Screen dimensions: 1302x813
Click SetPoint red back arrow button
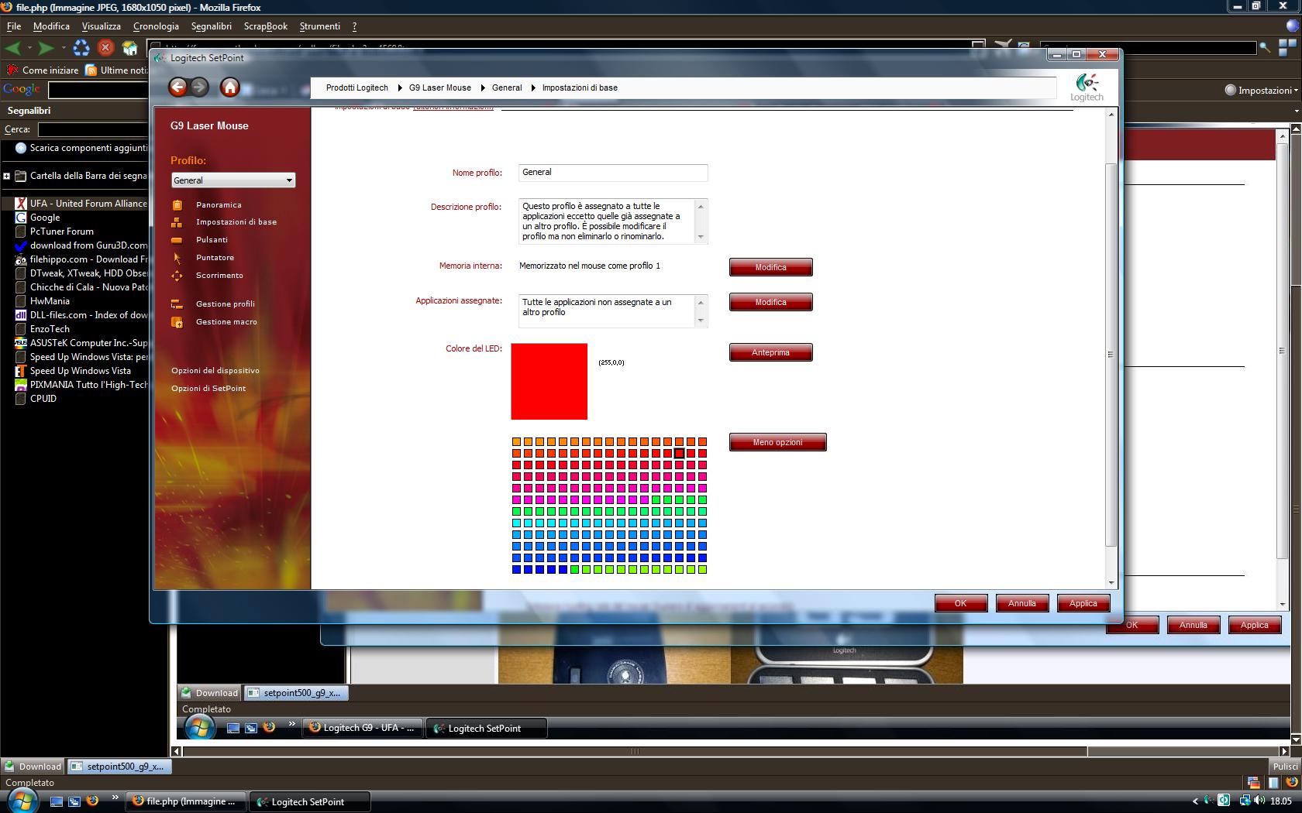coord(178,87)
